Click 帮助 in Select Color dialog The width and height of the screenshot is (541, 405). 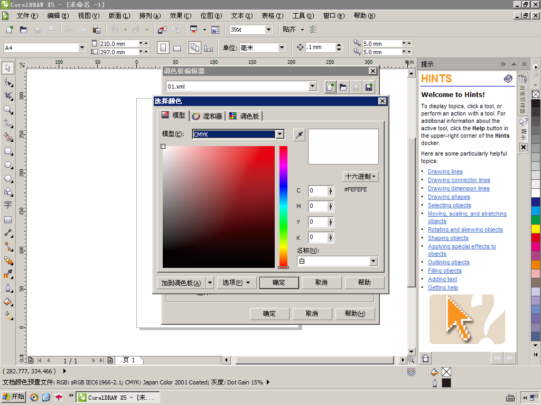(x=365, y=283)
